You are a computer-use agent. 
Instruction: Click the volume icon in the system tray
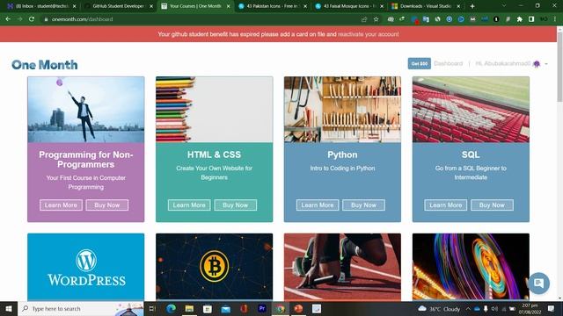pos(494,308)
